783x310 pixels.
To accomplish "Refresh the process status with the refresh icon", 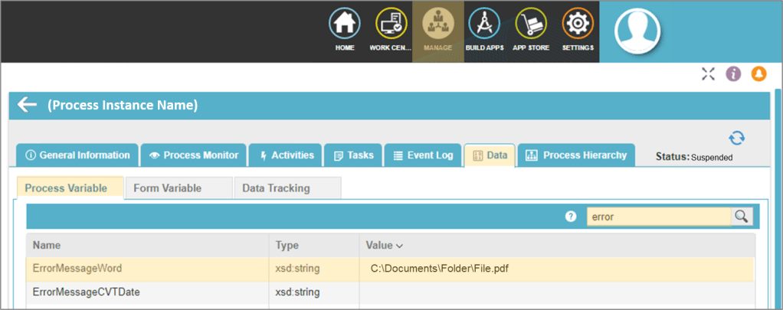I will click(736, 139).
